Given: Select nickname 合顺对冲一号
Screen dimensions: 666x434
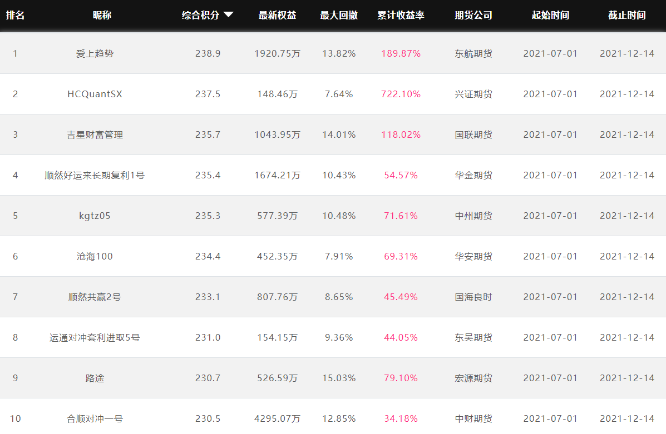Looking at the screenshot, I should click(x=95, y=419).
